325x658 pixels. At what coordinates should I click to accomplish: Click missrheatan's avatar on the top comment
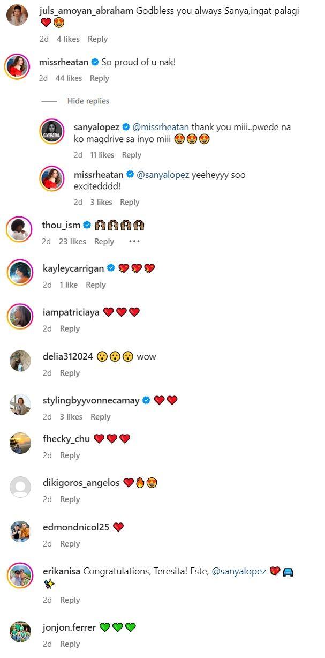point(17,68)
